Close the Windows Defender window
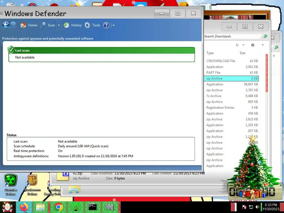The image size is (284, 213). point(193,13)
